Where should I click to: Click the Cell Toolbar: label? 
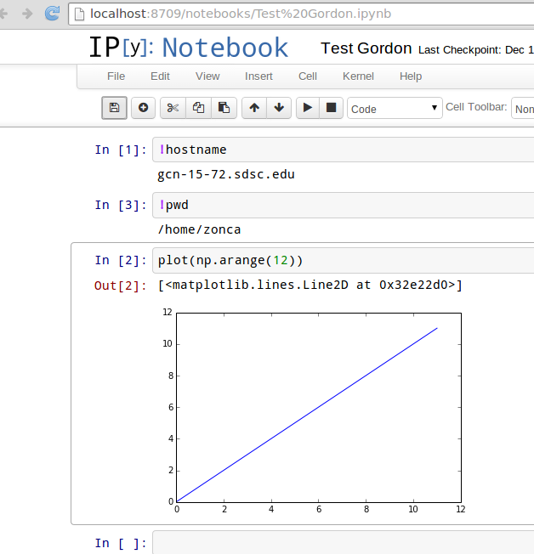(x=476, y=107)
